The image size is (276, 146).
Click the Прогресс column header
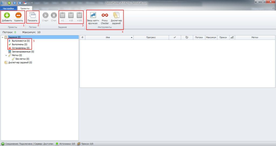[x=151, y=38]
